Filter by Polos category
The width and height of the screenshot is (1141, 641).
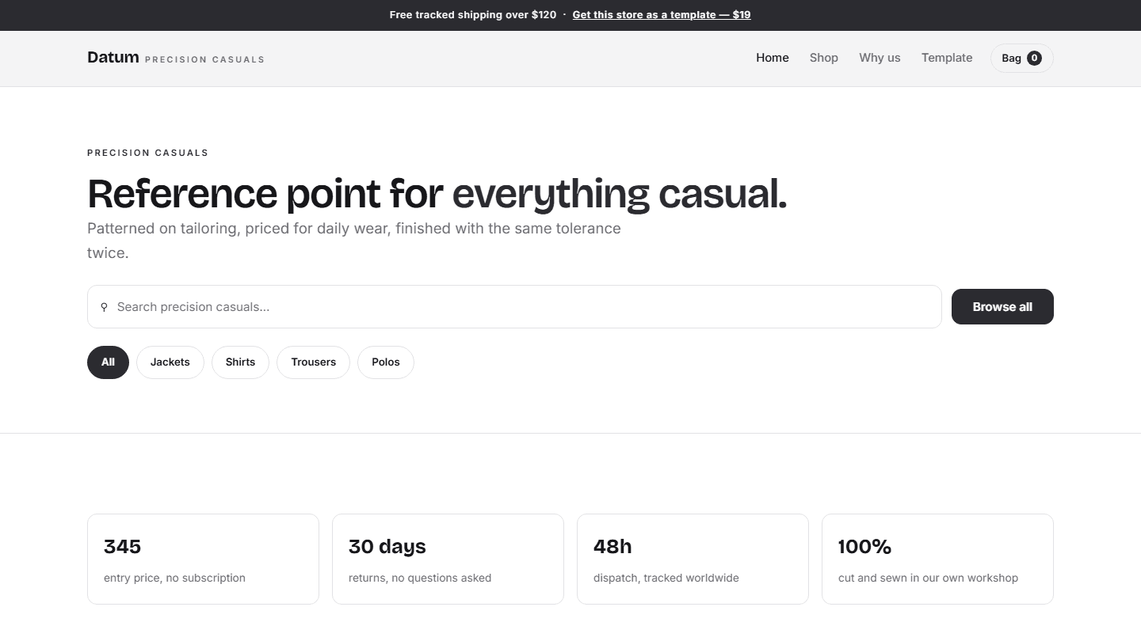[x=386, y=362]
